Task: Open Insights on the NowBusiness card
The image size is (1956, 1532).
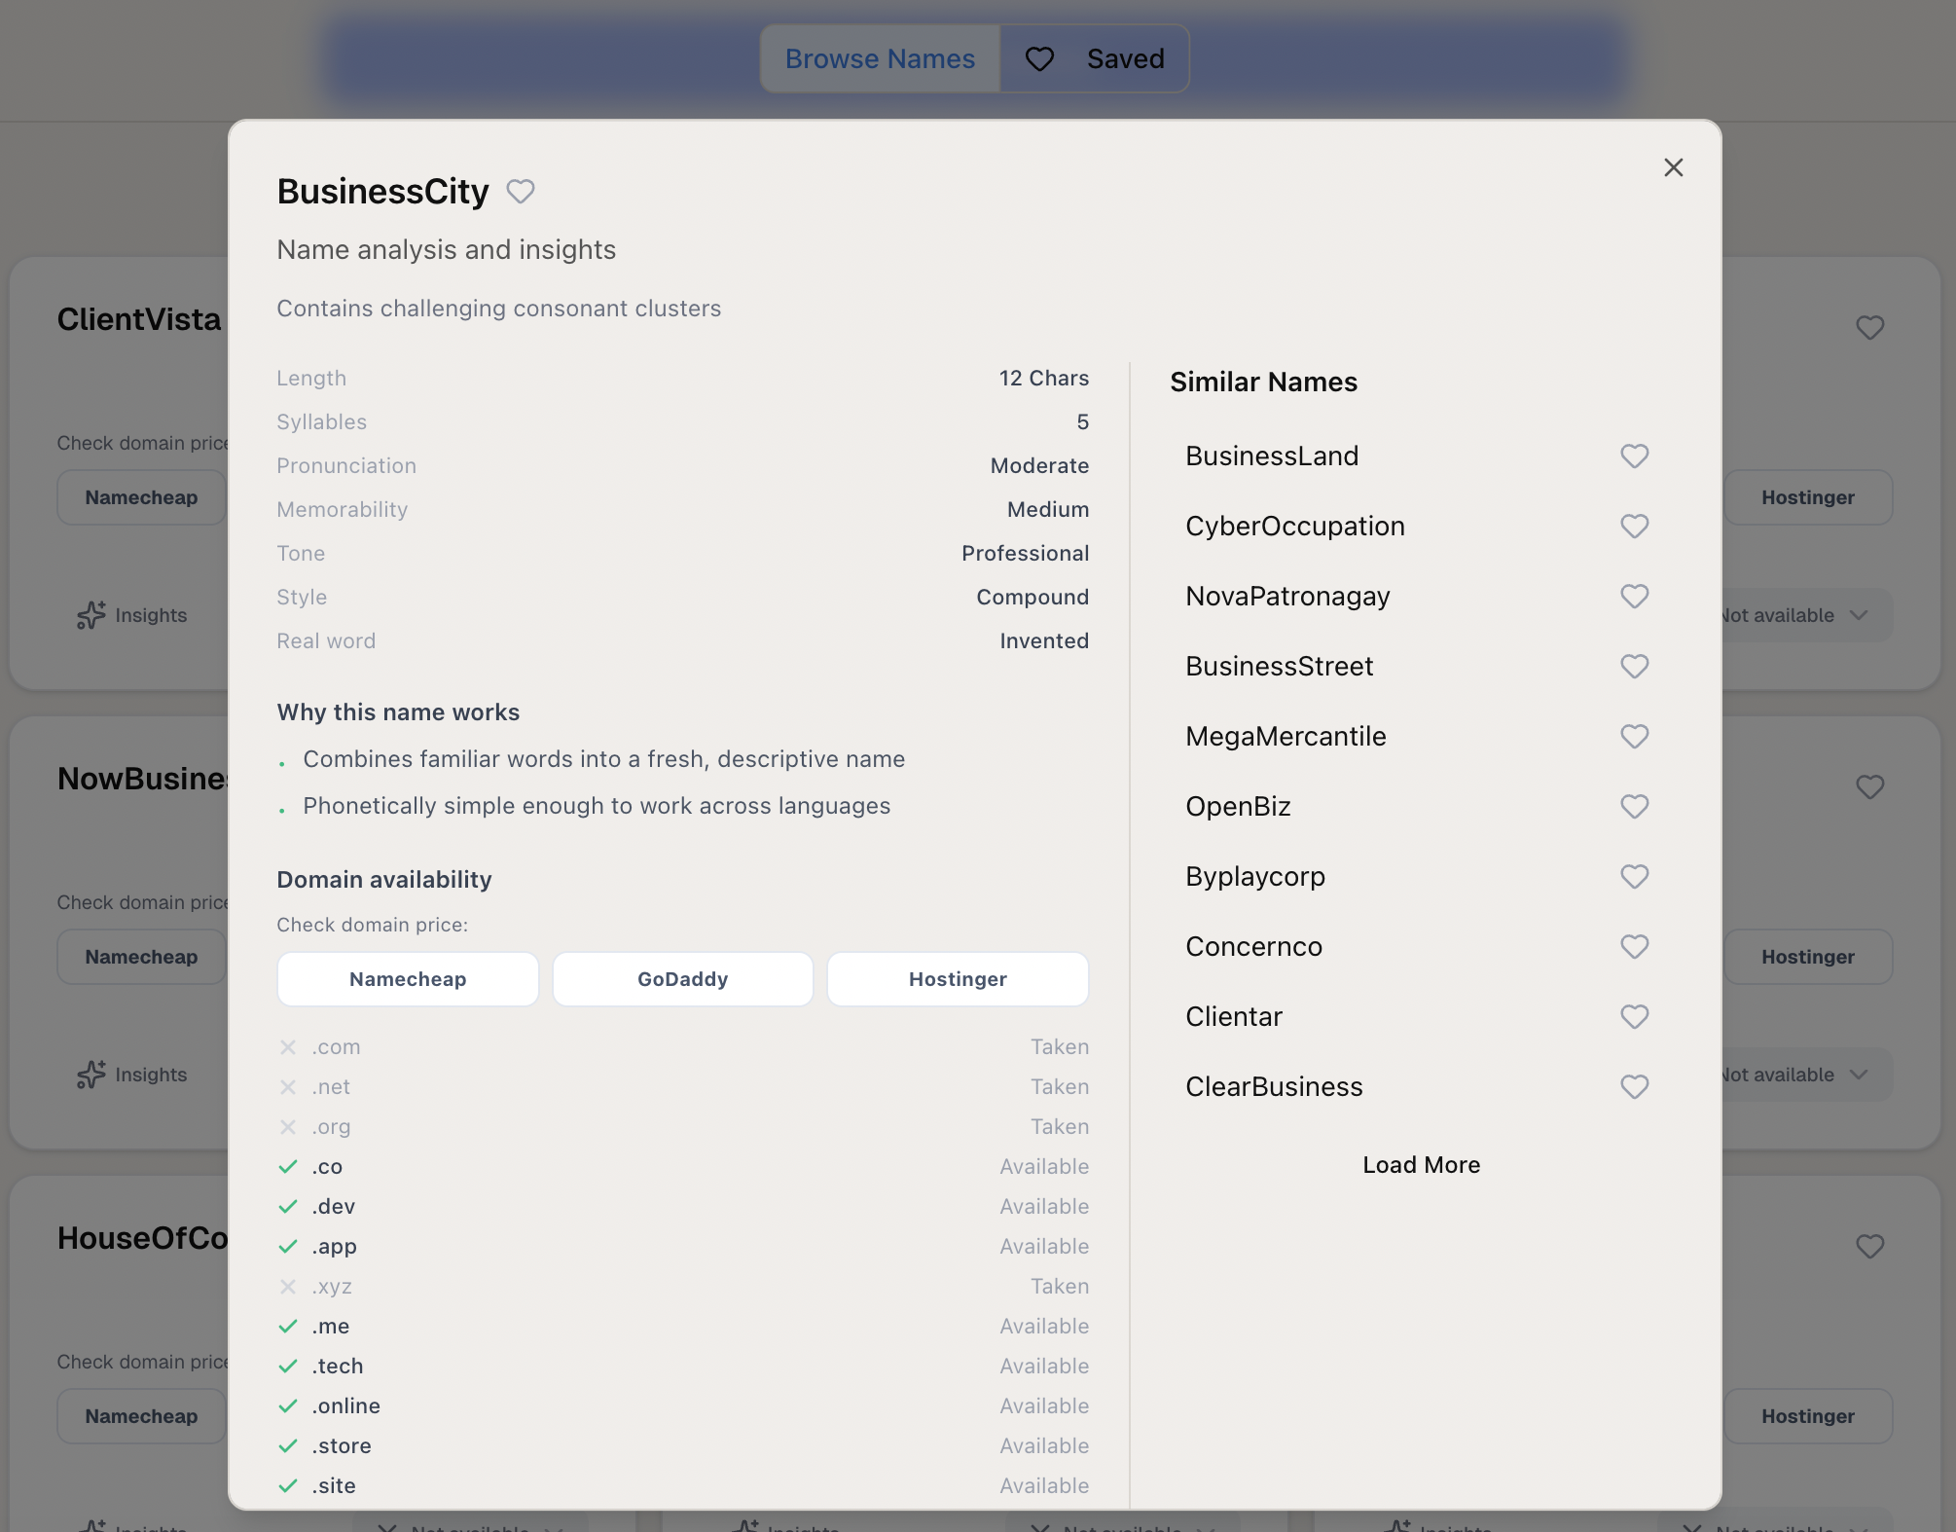Action: (x=132, y=1075)
